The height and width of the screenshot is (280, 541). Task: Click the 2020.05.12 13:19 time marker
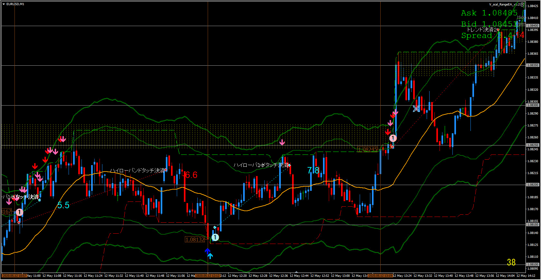[x=380, y=276]
